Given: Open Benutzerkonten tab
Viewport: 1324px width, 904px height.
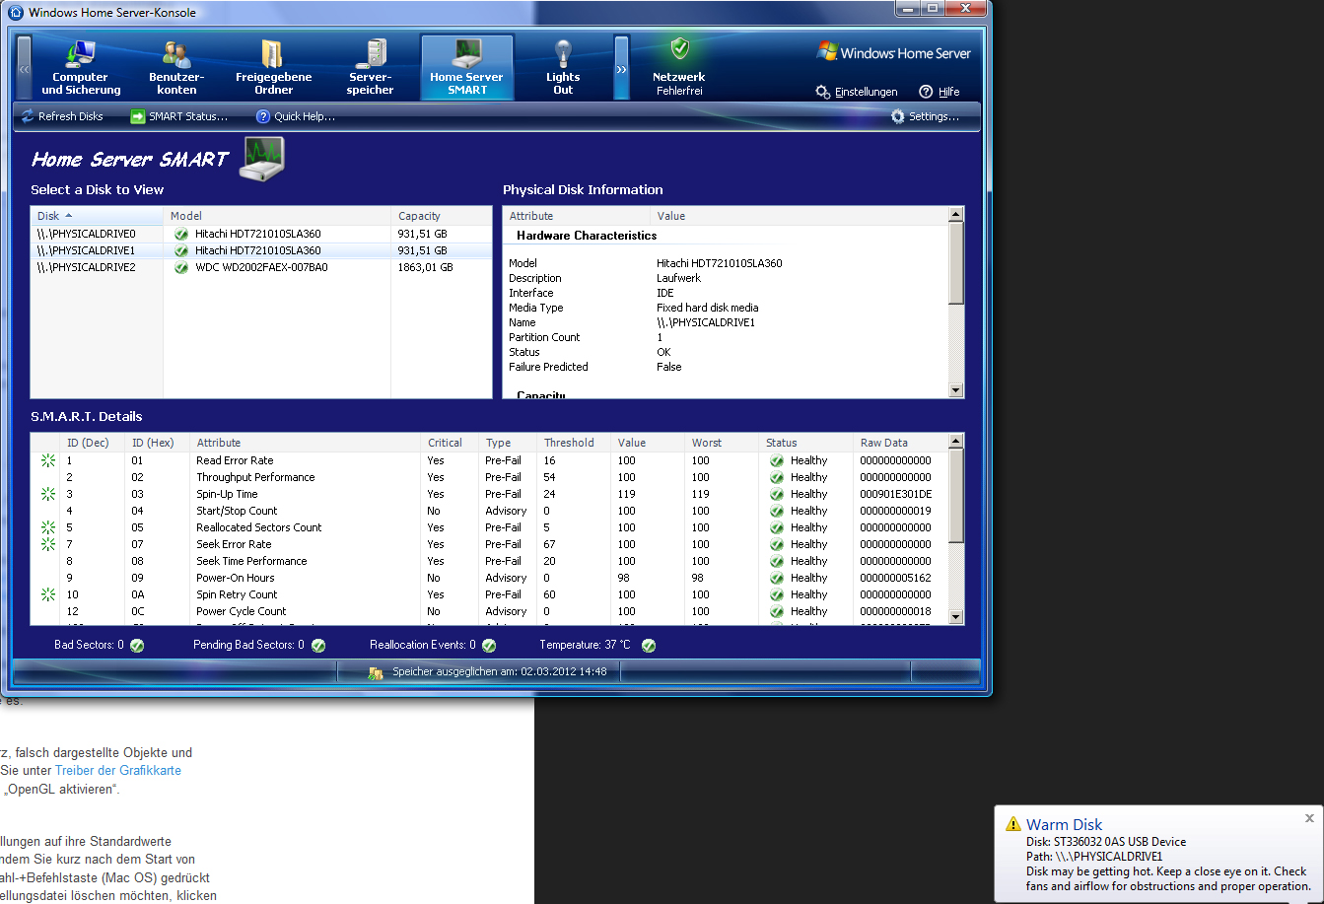Looking at the screenshot, I should click(x=176, y=67).
